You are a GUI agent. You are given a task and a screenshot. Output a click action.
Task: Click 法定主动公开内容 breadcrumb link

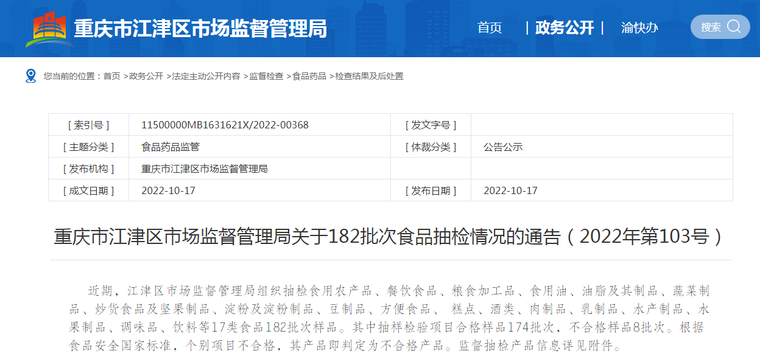(x=206, y=76)
